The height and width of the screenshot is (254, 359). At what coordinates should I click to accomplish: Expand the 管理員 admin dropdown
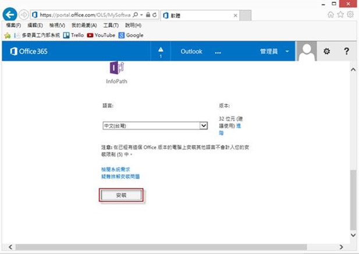click(x=275, y=52)
